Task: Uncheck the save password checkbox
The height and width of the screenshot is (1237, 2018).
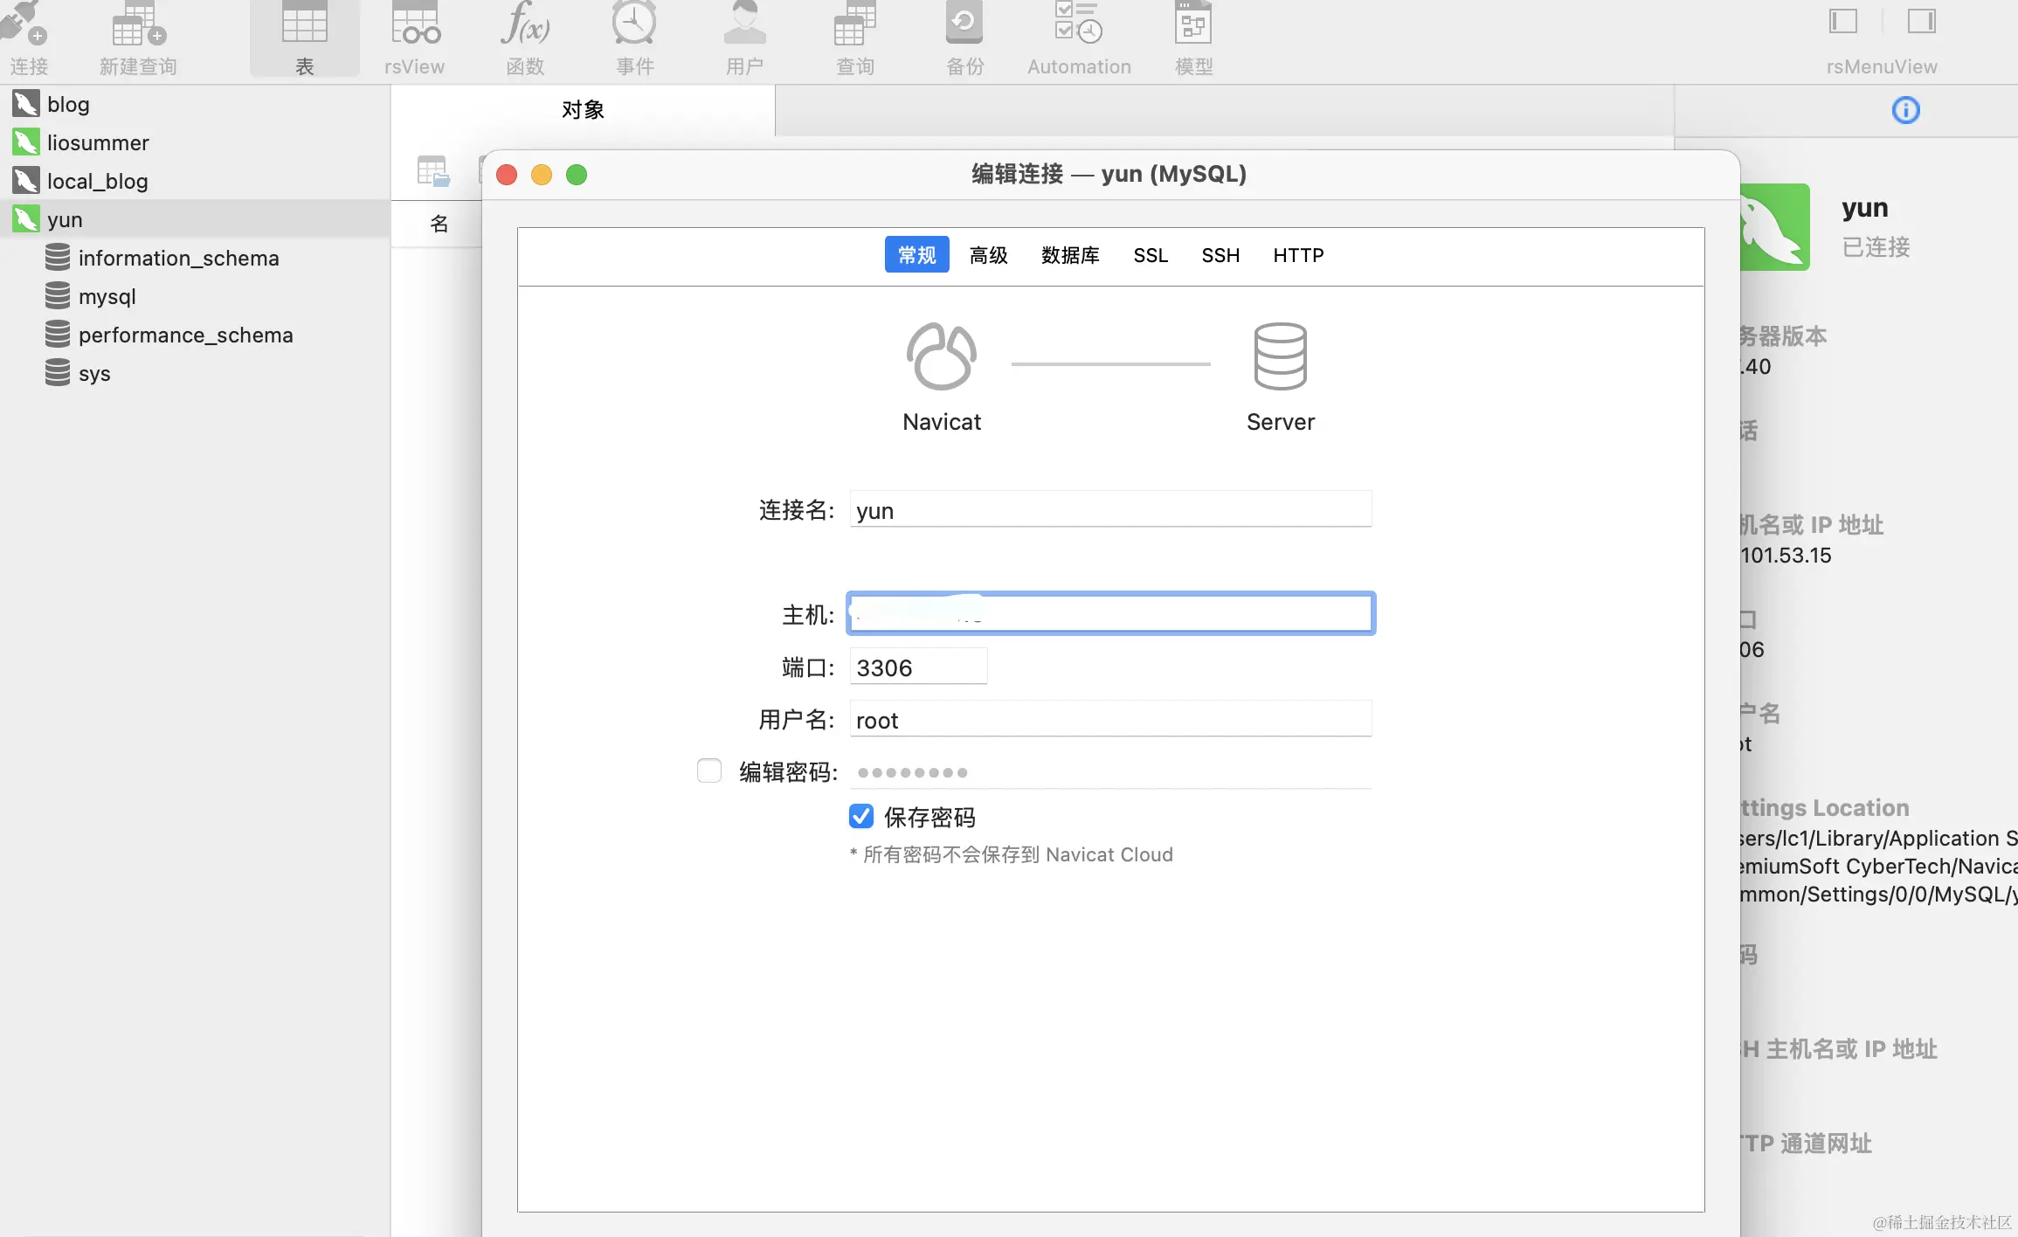Action: point(861,817)
